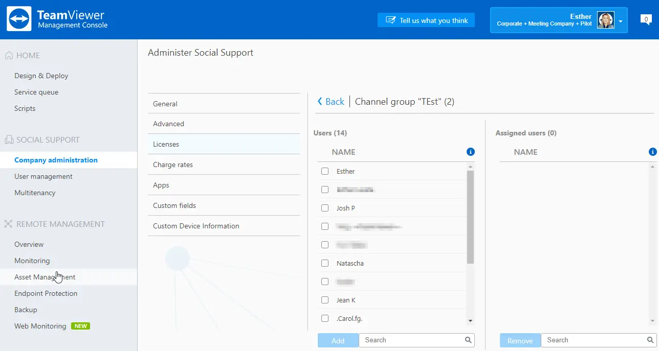Viewport: 659px width, 351px height.
Task: Open Remote Management Overview
Action: pyautogui.click(x=29, y=244)
